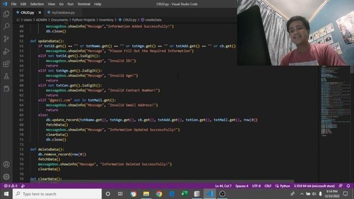This screenshot has height=199, width=354.
Task: Click the taskbar search box
Action: (x=58, y=194)
